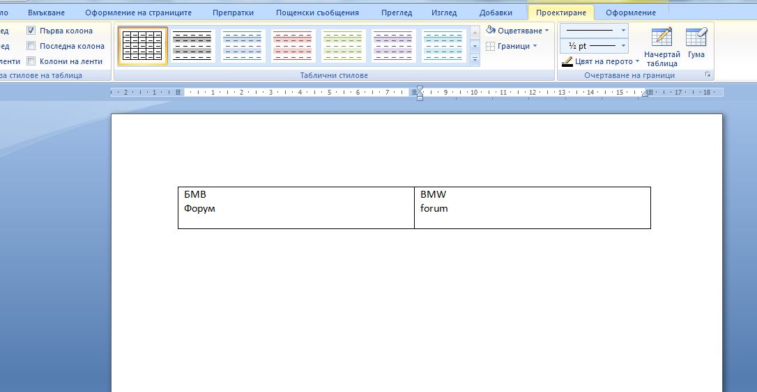Select the plain Table Grid style thumbnail
Screen dimensions: 757x392
(142, 46)
